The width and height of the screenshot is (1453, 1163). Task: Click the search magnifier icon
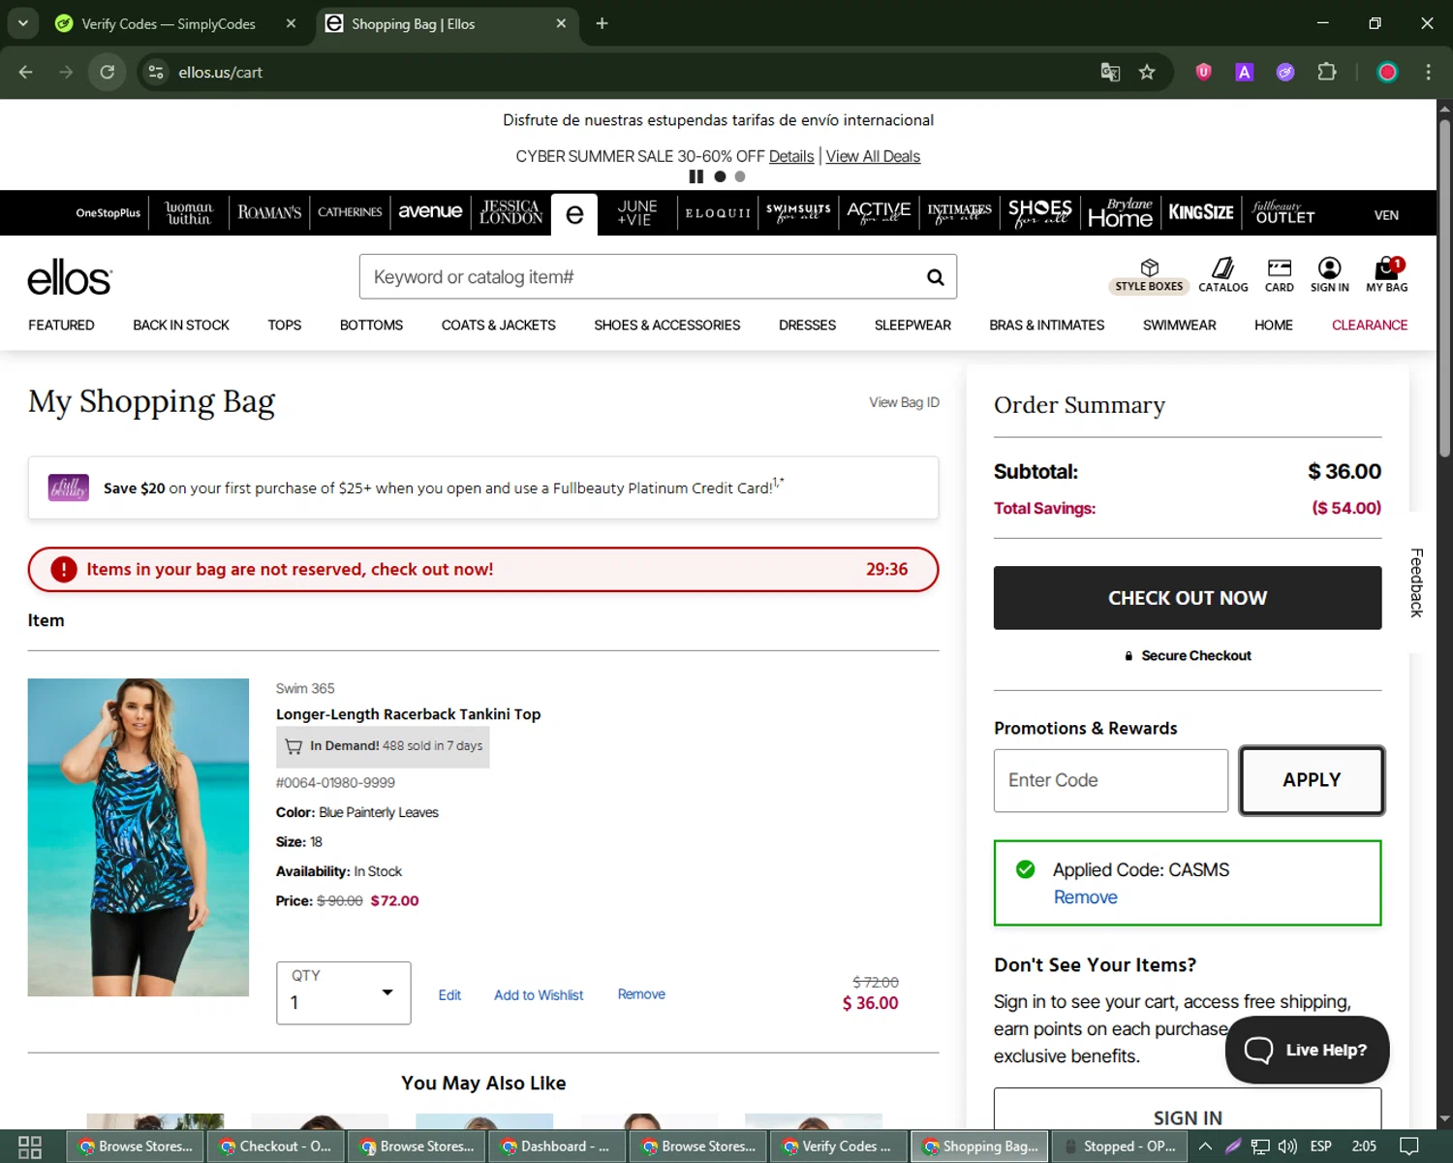pos(935,277)
